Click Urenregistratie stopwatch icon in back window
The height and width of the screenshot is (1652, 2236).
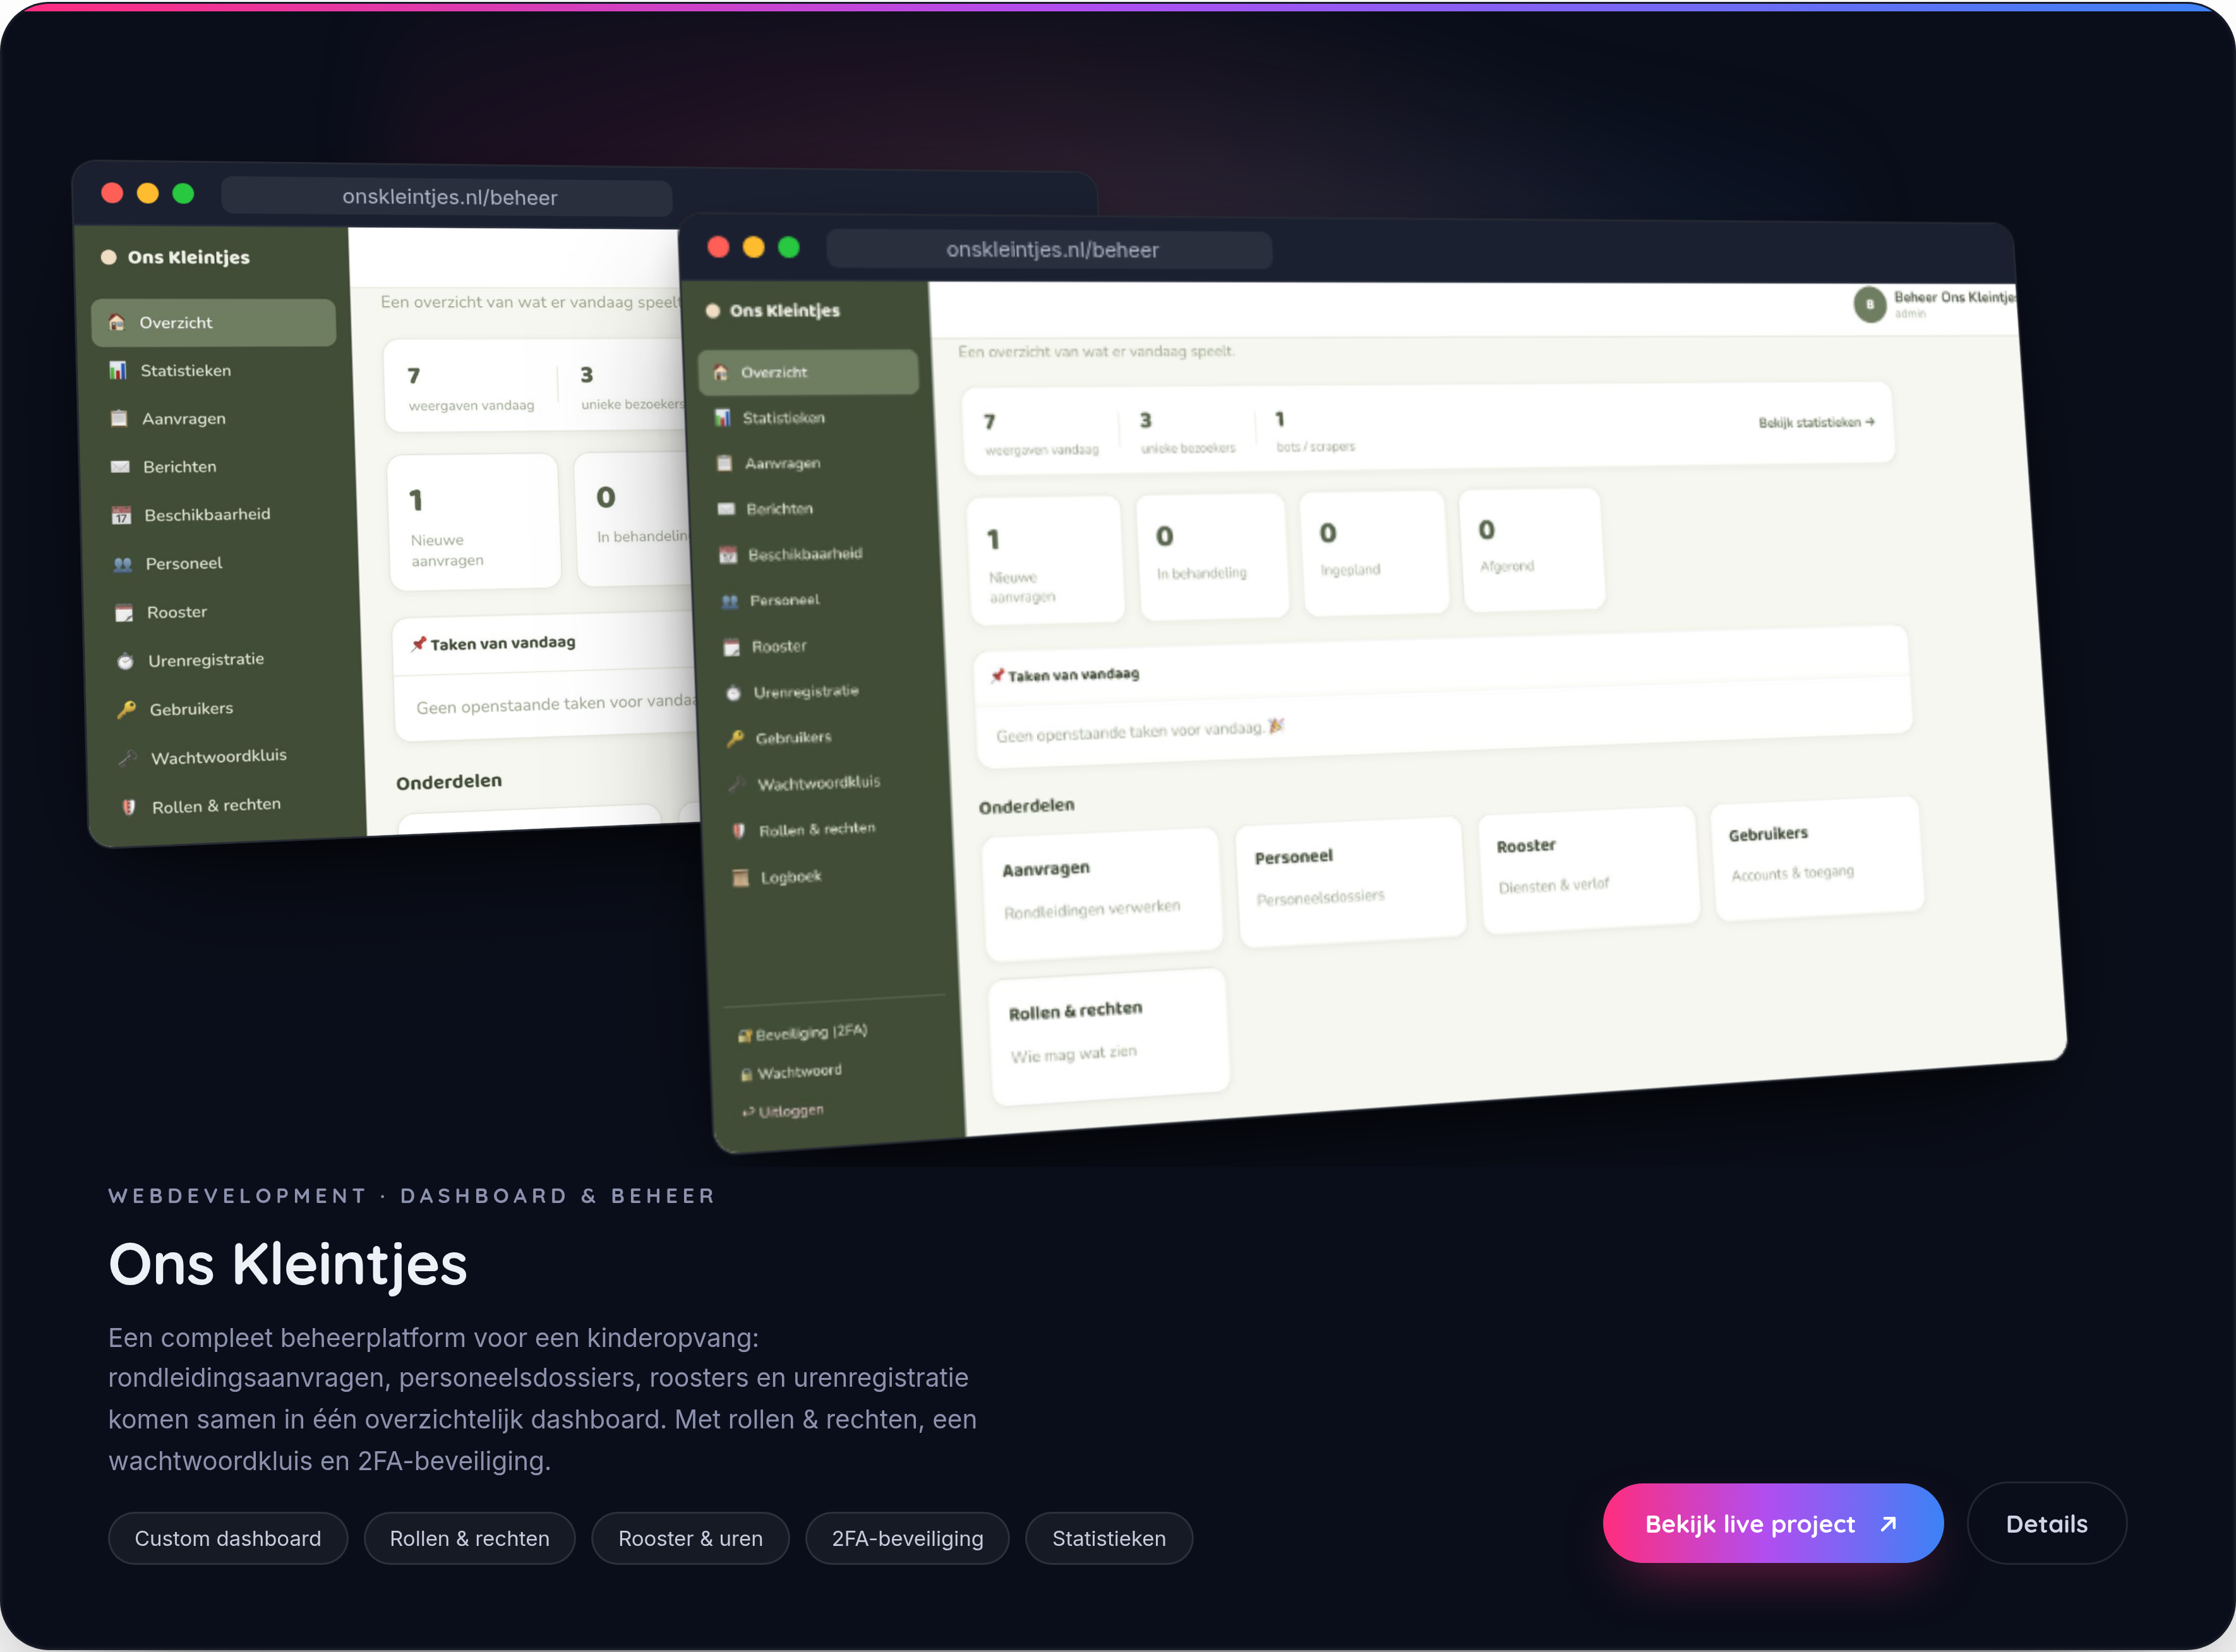(125, 661)
